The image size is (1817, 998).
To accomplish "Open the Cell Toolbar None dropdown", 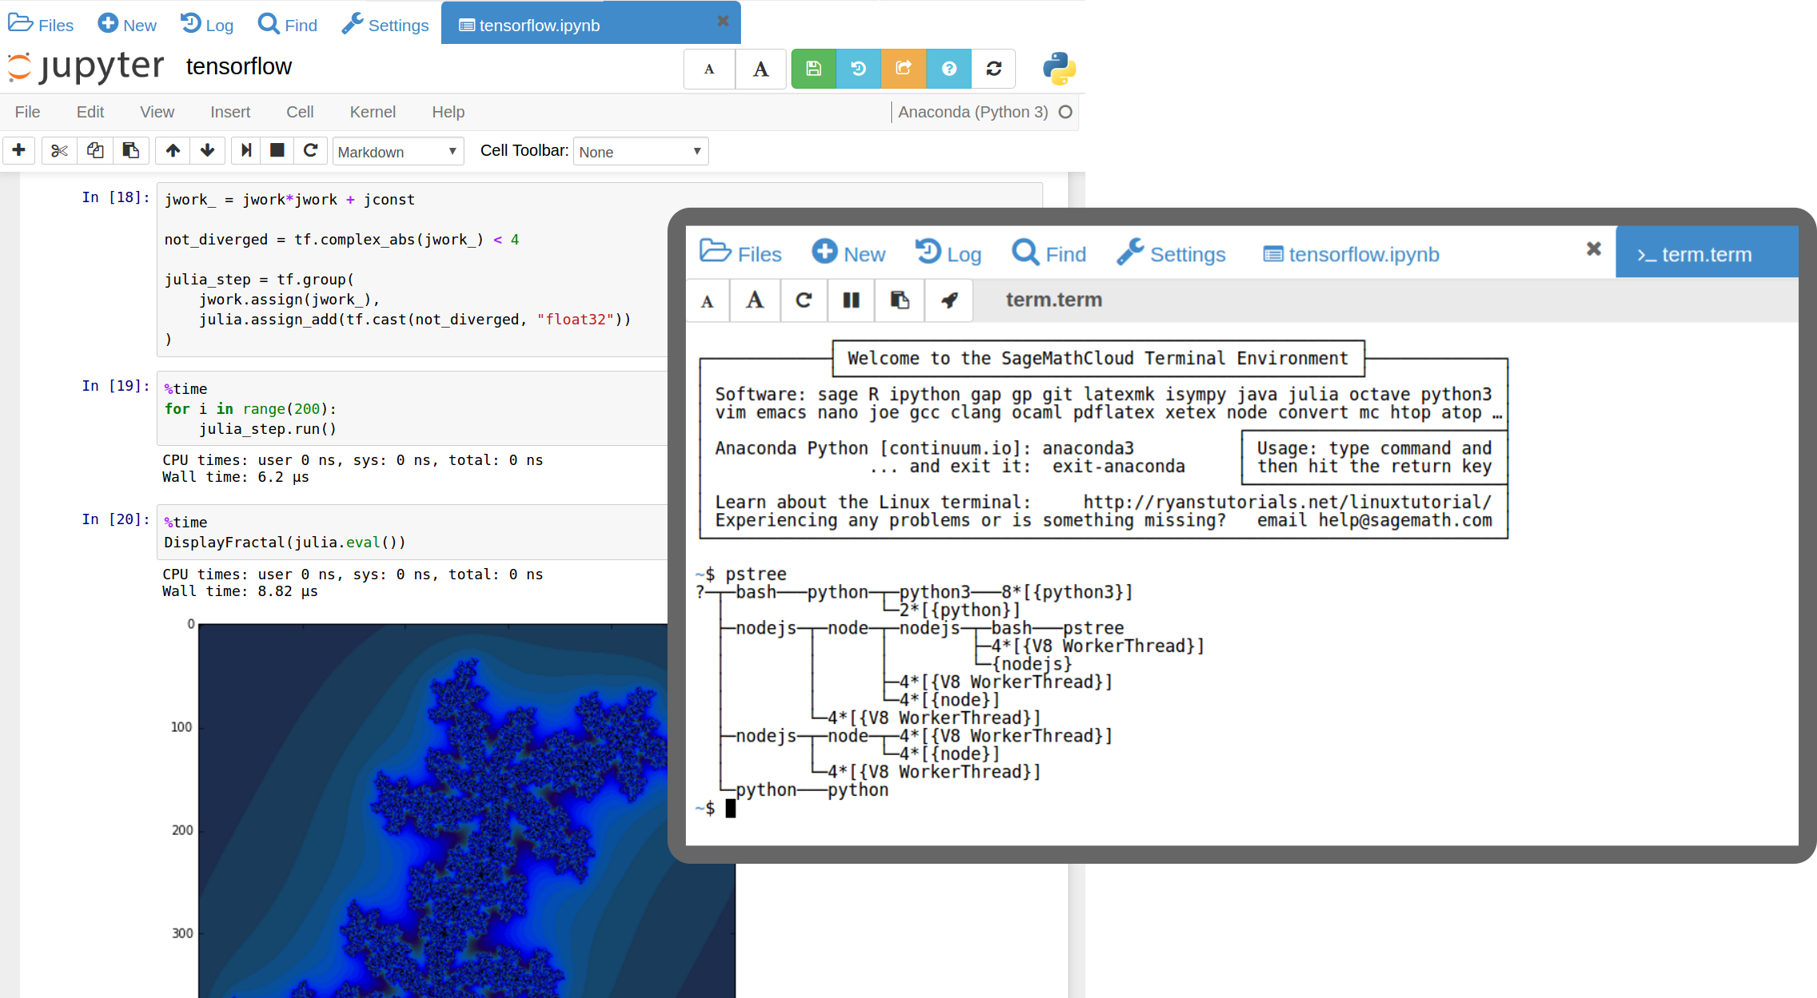I will (x=640, y=152).
